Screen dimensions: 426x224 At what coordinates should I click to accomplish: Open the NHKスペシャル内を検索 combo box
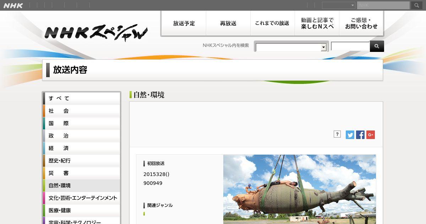(291, 47)
